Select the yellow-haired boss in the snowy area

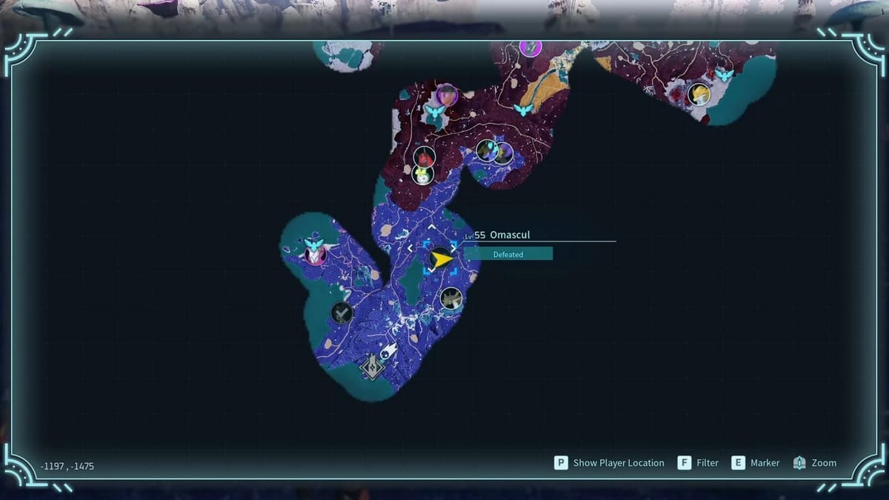point(698,94)
